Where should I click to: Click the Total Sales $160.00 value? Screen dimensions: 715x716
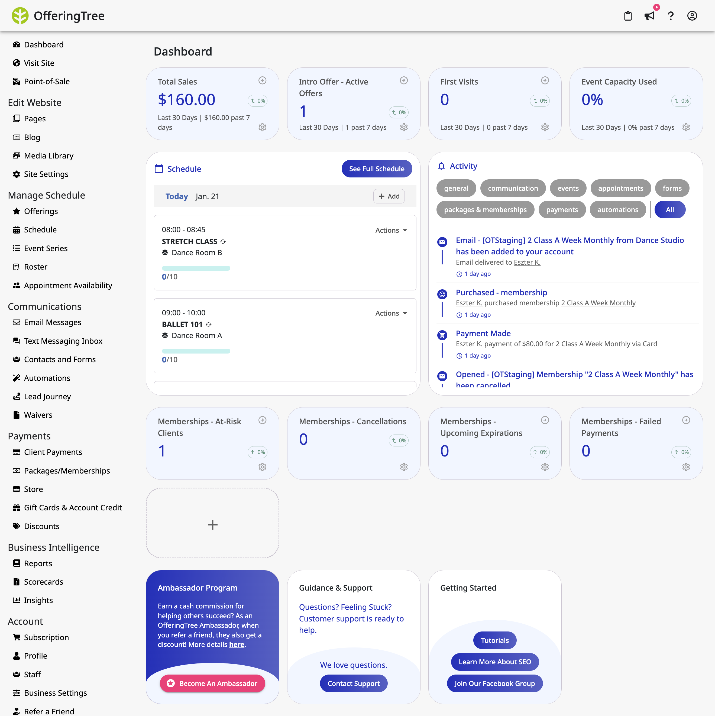[x=186, y=100]
